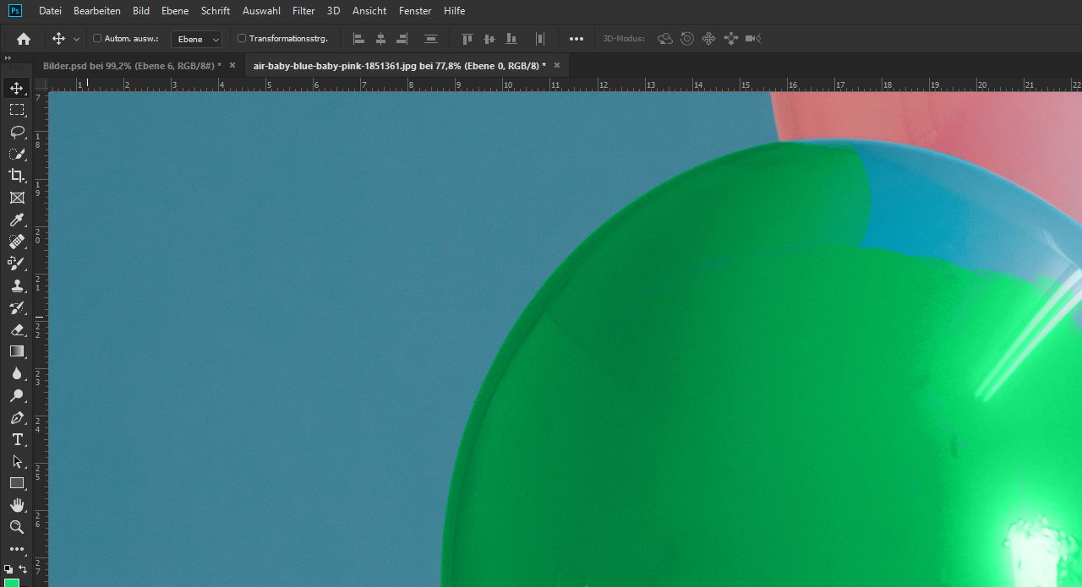This screenshot has width=1082, height=587.
Task: Choose the Brush tool
Action: point(17,264)
